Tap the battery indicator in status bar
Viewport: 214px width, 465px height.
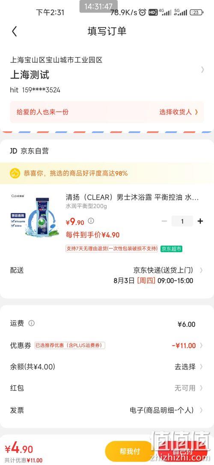[196, 12]
